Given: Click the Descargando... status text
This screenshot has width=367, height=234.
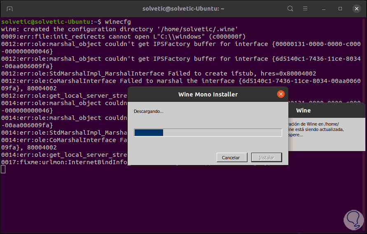Looking at the screenshot, I should (149, 111).
